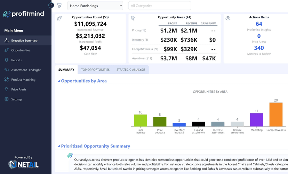Open the 64 Profitmind Insights link
This screenshot has height=174, width=288.
coord(259,24)
